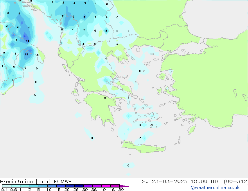Choose the 10–15 mm legend color box
This screenshot has height=191, width=248.
(52, 186)
